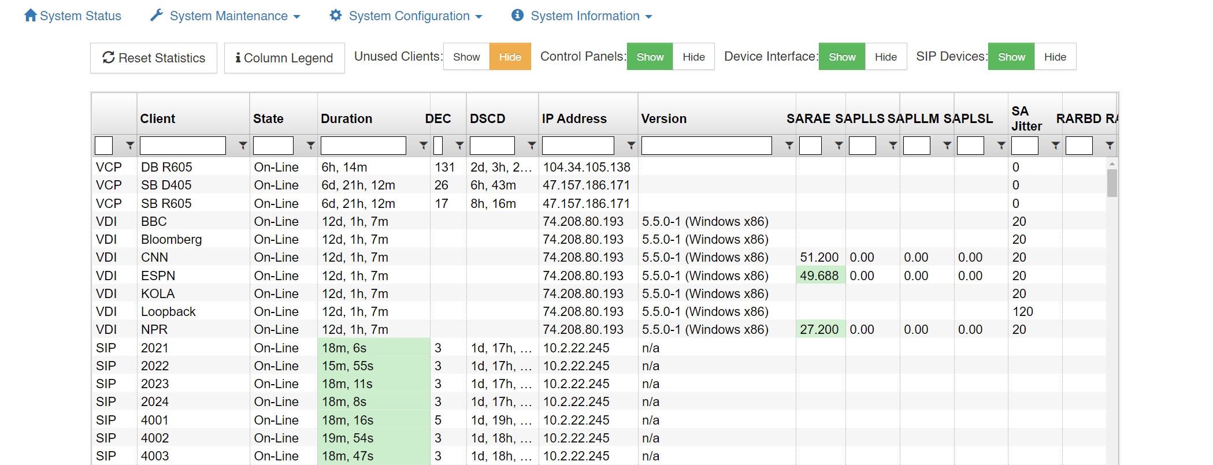
Task: Open the System Maintenance menu
Action: 225,16
